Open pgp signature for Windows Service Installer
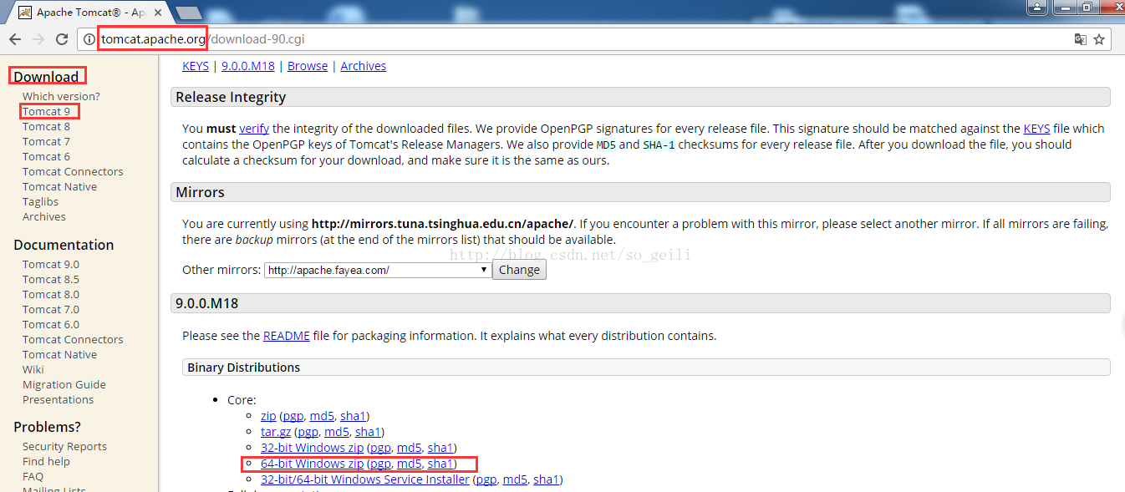 tap(486, 479)
